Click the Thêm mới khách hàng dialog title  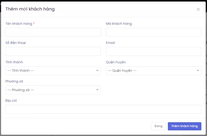[x=30, y=9]
